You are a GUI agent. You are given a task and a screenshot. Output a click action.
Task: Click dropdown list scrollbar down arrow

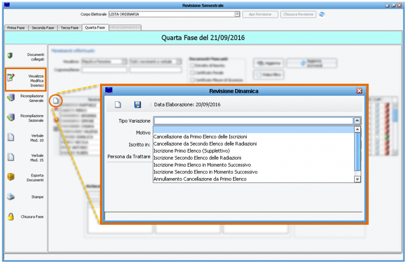358,179
